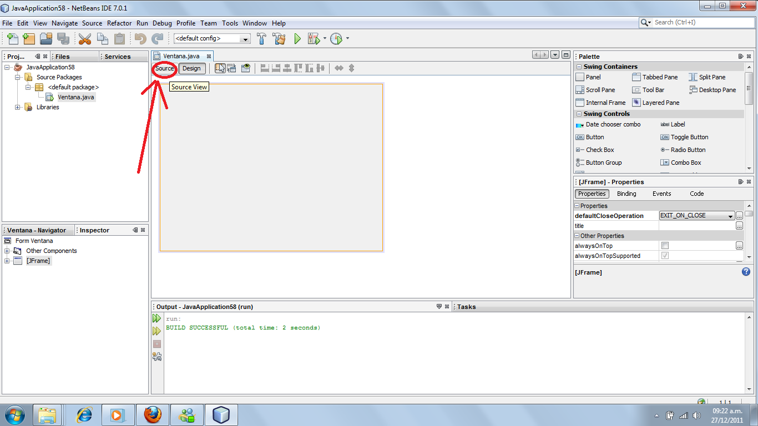Run the main project with green arrow
This screenshot has height=426, width=758.
coord(297,39)
